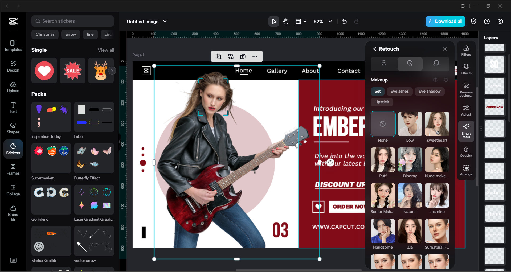Viewport: 511px width, 272px height.
Task: Select the arrow sticker category
Action: pos(71,34)
